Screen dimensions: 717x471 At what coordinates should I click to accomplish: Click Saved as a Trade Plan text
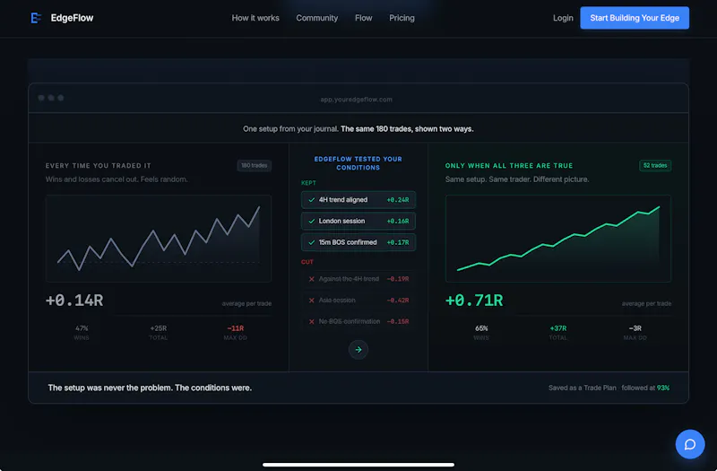[582, 388]
